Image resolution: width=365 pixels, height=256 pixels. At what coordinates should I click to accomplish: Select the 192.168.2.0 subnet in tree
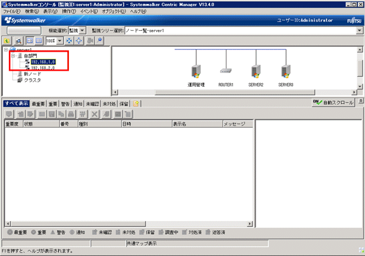tap(42, 68)
